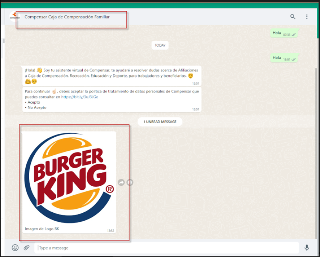Open contact info for Compensar Caja de Compensación Familiar
Screen dimensions: 320x257
pyautogui.click(x=67, y=17)
